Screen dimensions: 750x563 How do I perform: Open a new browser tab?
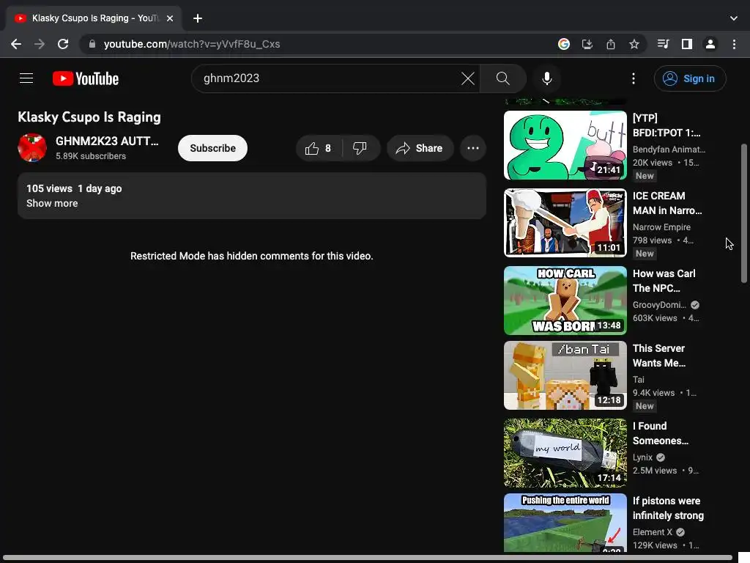[198, 18]
